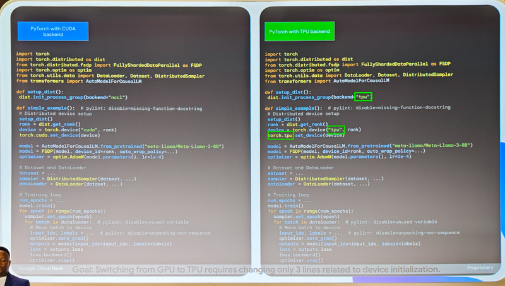This screenshot has height=286, width=505.
Task: Click "model = FSDP(model, ...)" line in CUDA panel
Action: [x=98, y=152]
